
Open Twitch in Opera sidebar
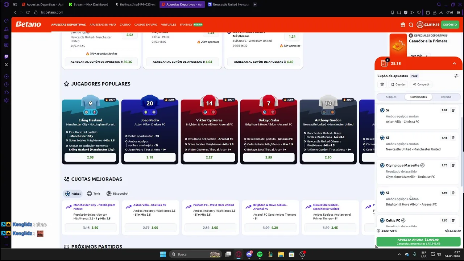6,57
